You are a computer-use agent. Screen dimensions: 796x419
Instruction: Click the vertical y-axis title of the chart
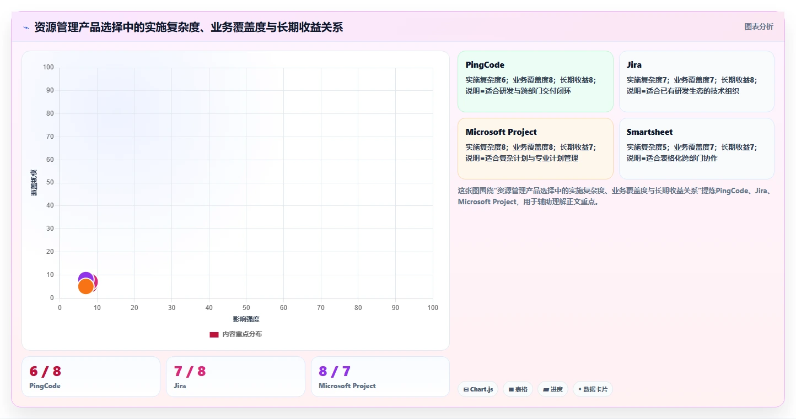coord(34,183)
